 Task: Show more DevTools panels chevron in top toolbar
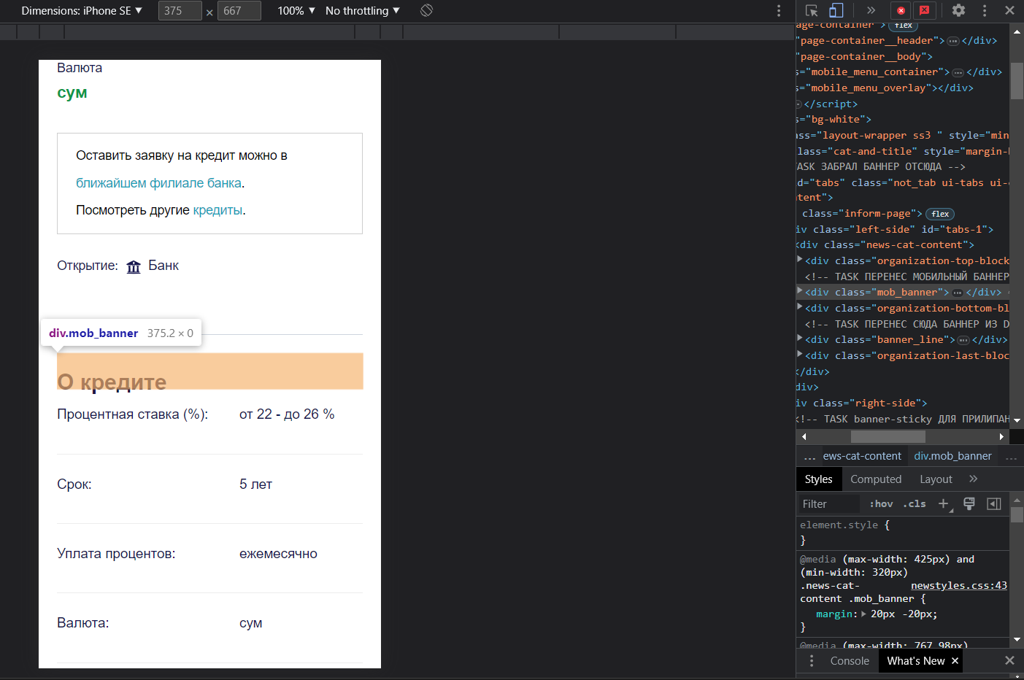[x=871, y=10]
